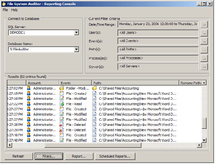Click the user icon in the 2:27:02 PM row
The width and height of the screenshot is (215, 164).
pyautogui.click(x=29, y=88)
